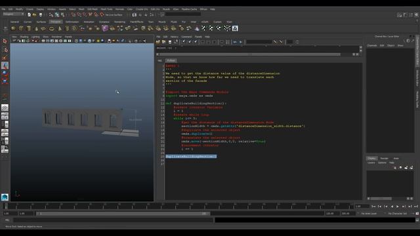This screenshot has height=236, width=420.
Task: Open the Script Editor icon beside the command line
Action: click(x=417, y=220)
